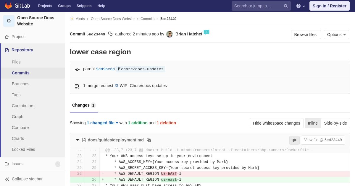Open Compare in the sidebar
The width and height of the screenshot is (355, 186).
click(x=20, y=128)
